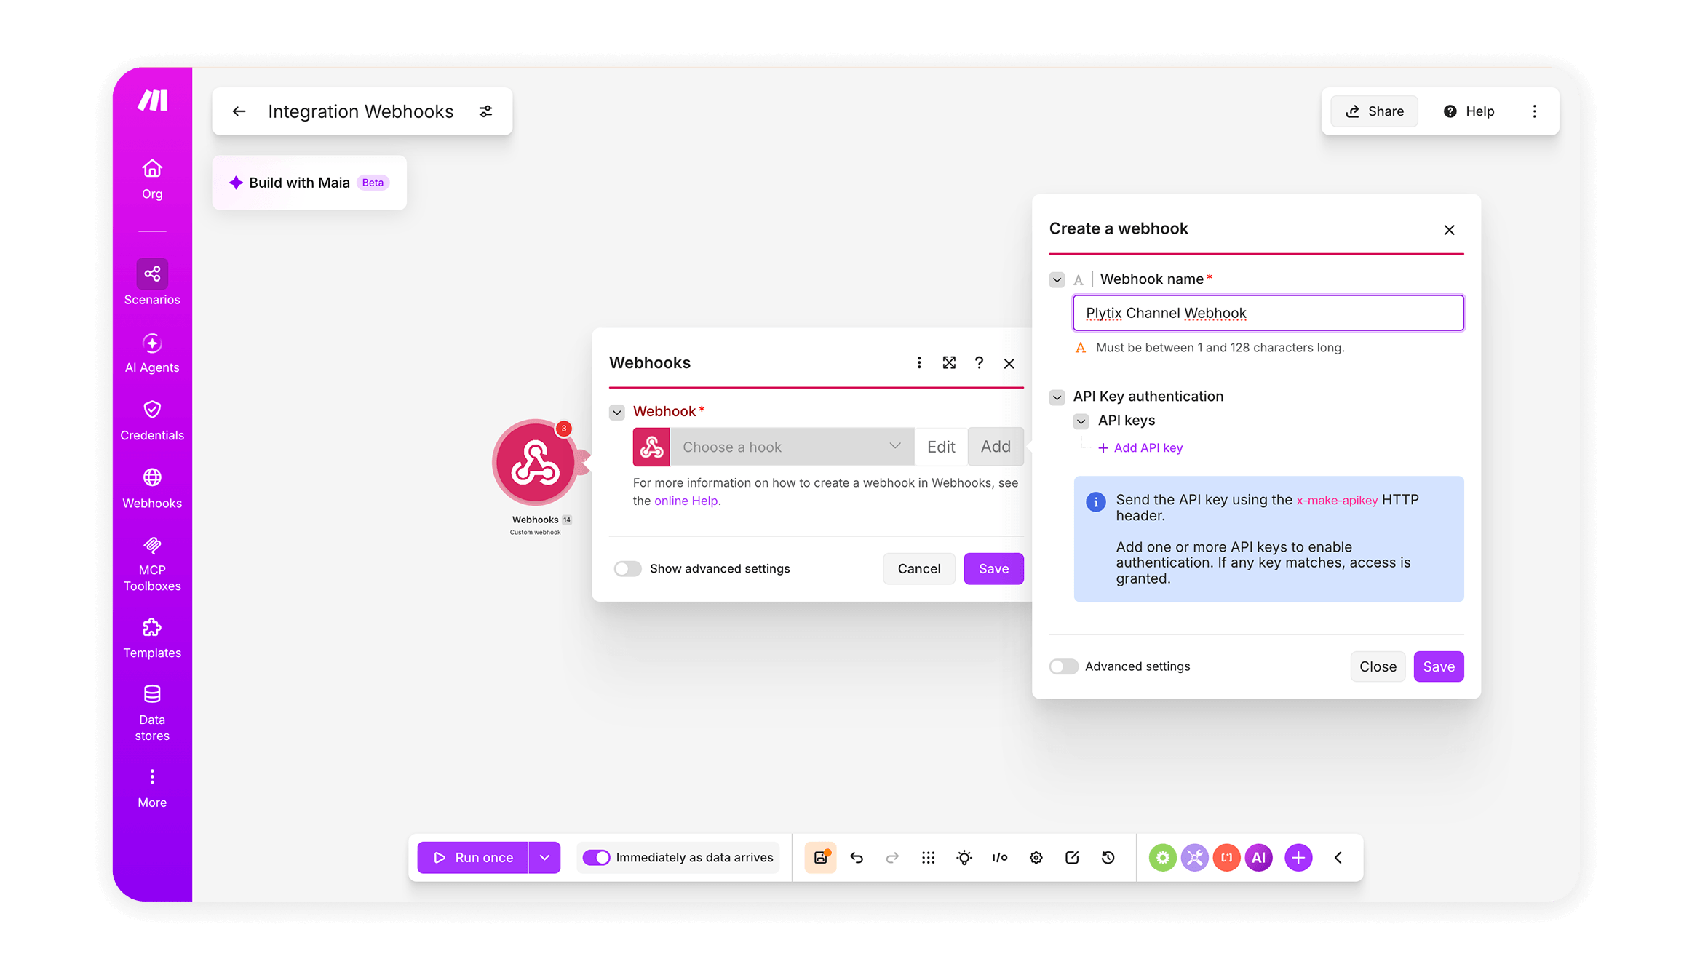Click Add next to hook selector
Viewport: 1692px width, 967px height.
(x=996, y=447)
